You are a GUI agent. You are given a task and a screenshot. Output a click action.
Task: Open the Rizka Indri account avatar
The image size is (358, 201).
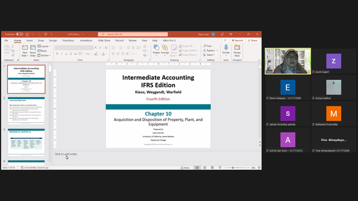point(213,34)
